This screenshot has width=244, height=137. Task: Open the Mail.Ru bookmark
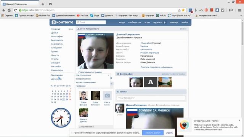[x=161, y=16]
